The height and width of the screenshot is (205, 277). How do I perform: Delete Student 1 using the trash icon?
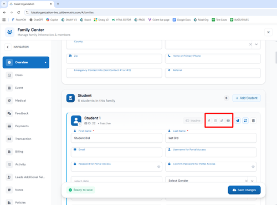(x=253, y=121)
